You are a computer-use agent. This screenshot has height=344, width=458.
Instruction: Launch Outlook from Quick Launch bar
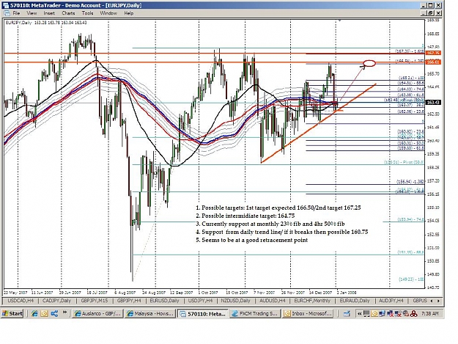[x=44, y=314]
